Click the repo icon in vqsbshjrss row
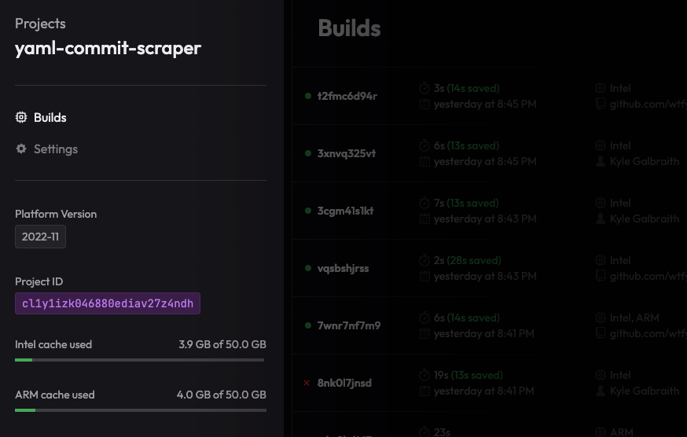The height and width of the screenshot is (437, 687). point(601,276)
